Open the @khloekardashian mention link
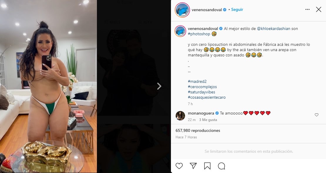This screenshot has width=326, height=173. pyautogui.click(x=274, y=28)
